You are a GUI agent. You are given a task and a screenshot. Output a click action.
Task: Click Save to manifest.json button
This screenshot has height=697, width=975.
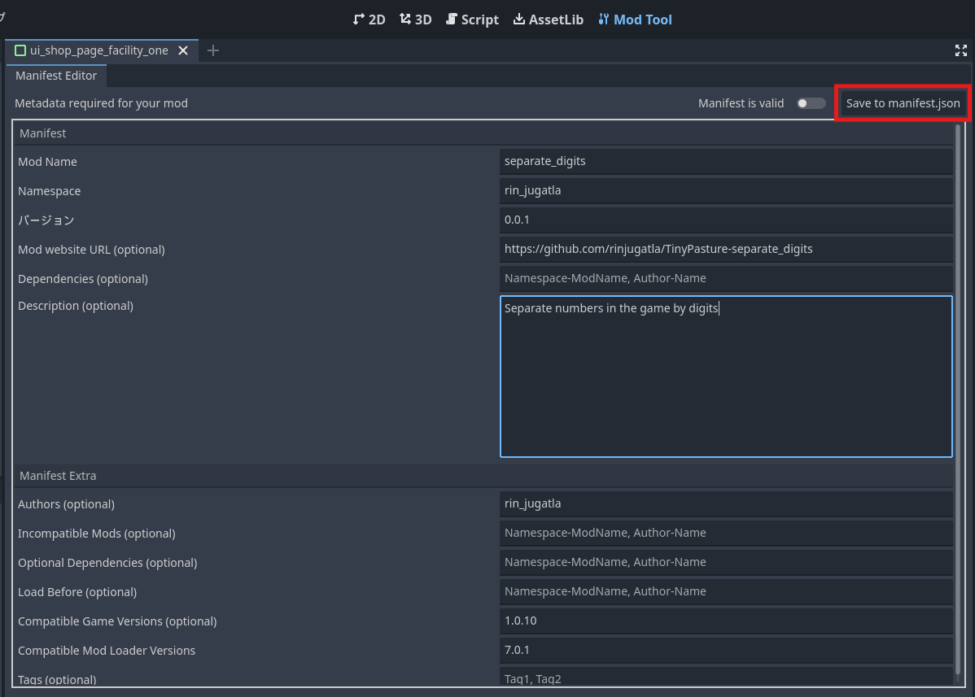[903, 103]
